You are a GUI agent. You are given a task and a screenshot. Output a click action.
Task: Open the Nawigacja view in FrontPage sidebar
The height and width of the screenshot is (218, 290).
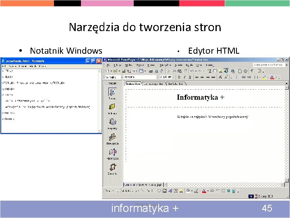pos(112,139)
